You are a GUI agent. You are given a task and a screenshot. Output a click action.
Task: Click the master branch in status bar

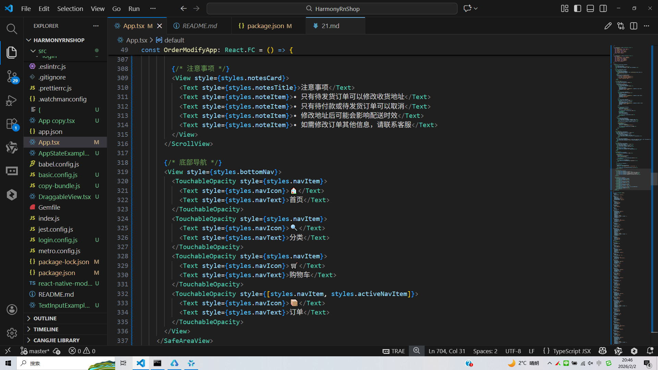click(x=39, y=351)
